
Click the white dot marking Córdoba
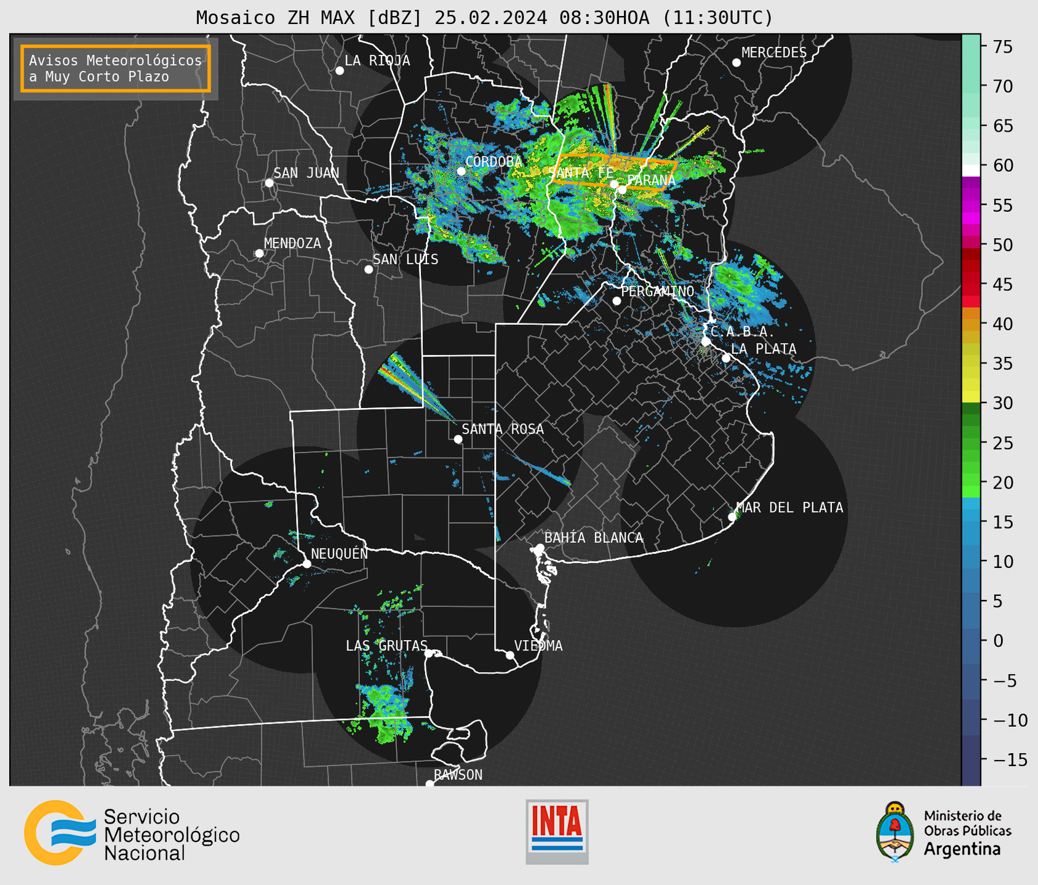tap(461, 171)
